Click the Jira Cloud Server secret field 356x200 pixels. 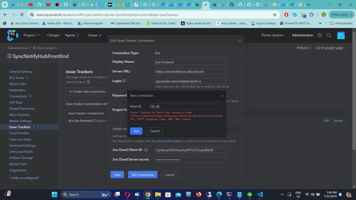pos(191,160)
